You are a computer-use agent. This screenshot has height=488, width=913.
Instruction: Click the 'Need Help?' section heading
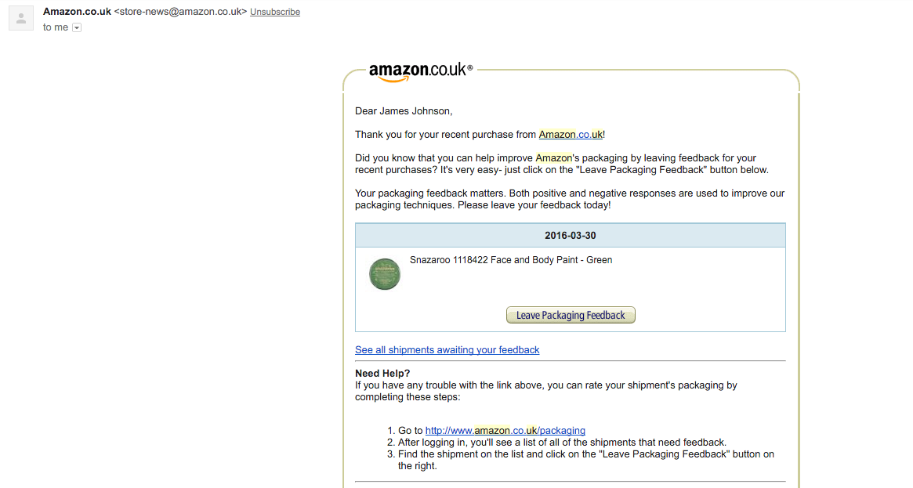(382, 373)
